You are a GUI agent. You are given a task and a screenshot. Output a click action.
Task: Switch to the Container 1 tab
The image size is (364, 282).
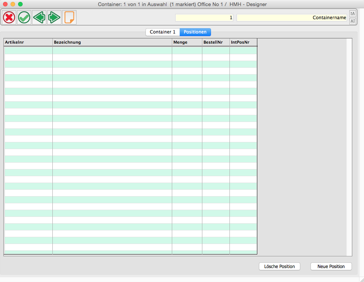[162, 32]
